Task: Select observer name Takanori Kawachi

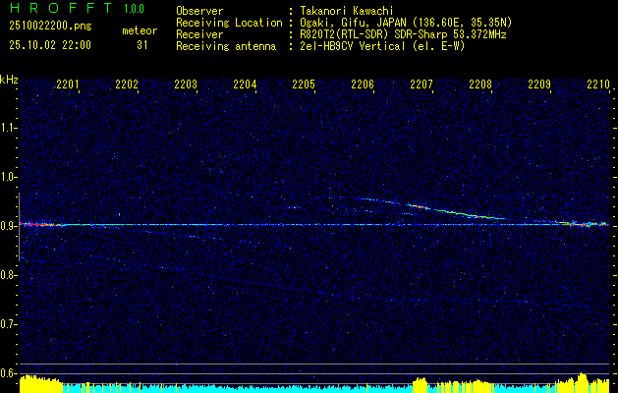Action: pyautogui.click(x=347, y=11)
